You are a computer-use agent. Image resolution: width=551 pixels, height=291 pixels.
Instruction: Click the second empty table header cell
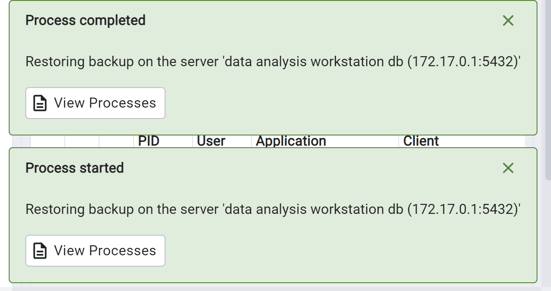click(x=82, y=141)
